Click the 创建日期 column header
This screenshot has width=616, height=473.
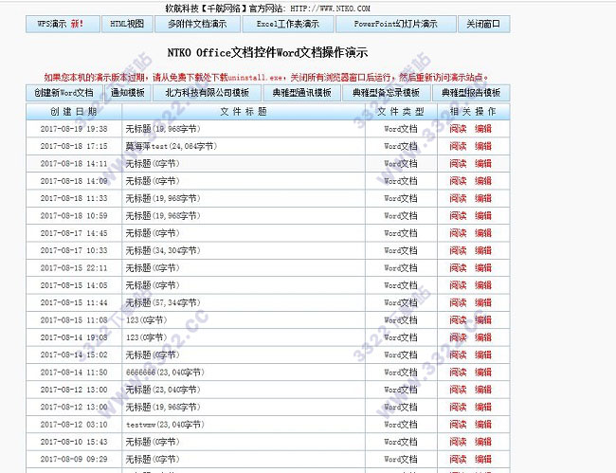point(74,112)
